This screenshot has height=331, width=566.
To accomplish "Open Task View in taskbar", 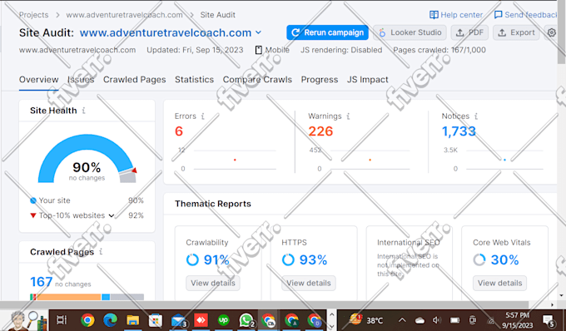I will pyautogui.click(x=62, y=320).
